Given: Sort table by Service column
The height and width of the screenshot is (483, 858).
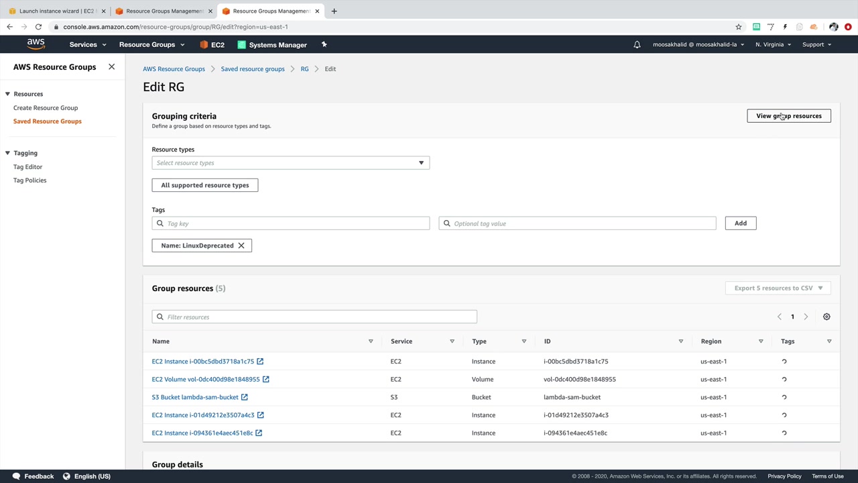Looking at the screenshot, I should [452, 341].
